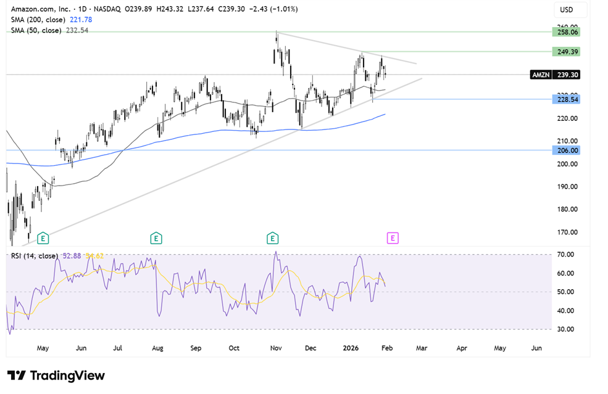Select the 249.39 resistance price label
This screenshot has width=608, height=394.
tap(566, 52)
